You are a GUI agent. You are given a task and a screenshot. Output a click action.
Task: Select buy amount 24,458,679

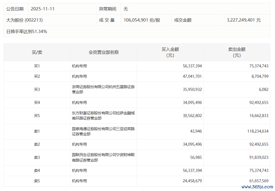[192, 181]
